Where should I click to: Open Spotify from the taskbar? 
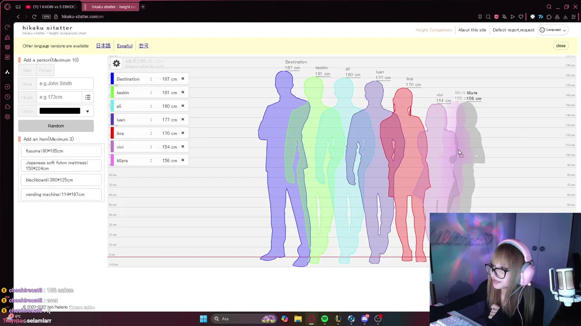click(x=325, y=319)
